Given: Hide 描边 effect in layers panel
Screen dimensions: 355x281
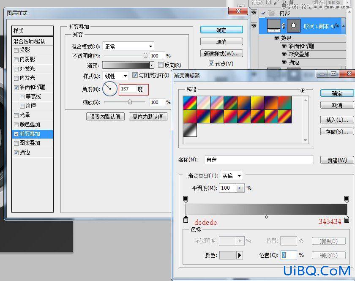Looking at the screenshot, I should point(284,62).
